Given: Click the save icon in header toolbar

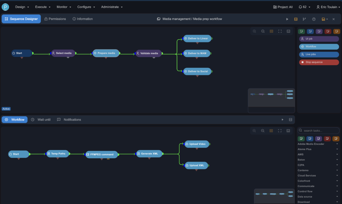Looking at the screenshot, I should tap(323, 19).
